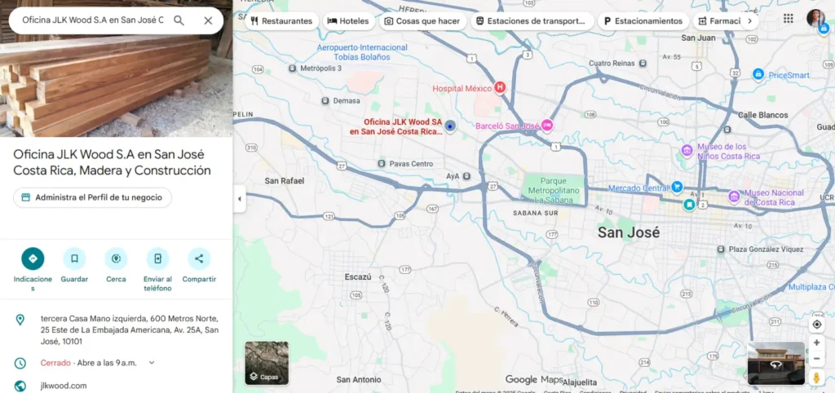Select the Hoteles category chip
This screenshot has height=393, width=835.
pyautogui.click(x=348, y=21)
